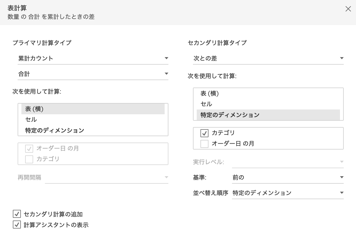Open the 次との差 secondary calculation type dropdown
Screen dimensions: 356x244
click(x=268, y=58)
